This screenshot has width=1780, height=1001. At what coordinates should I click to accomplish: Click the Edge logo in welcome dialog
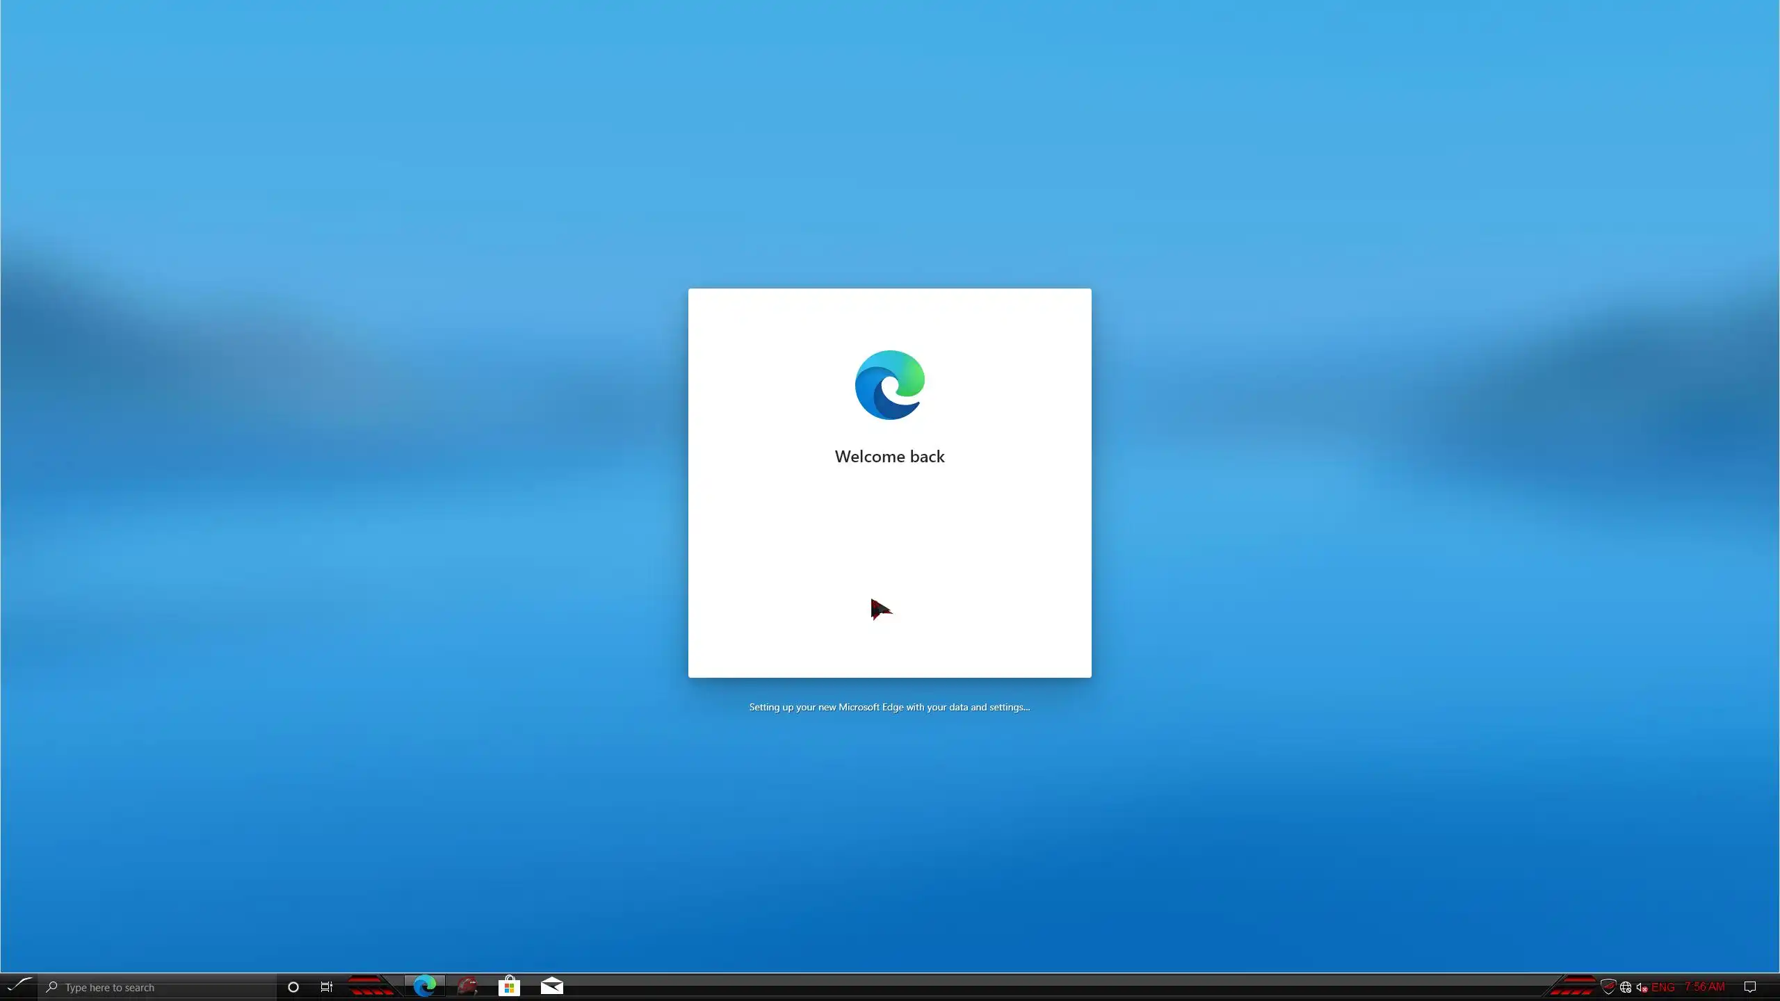pyautogui.click(x=889, y=385)
